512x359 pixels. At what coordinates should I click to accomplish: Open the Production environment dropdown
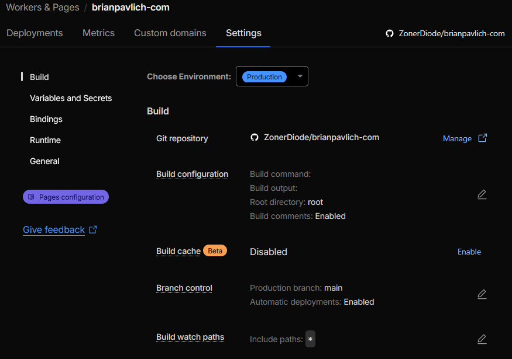(x=272, y=76)
